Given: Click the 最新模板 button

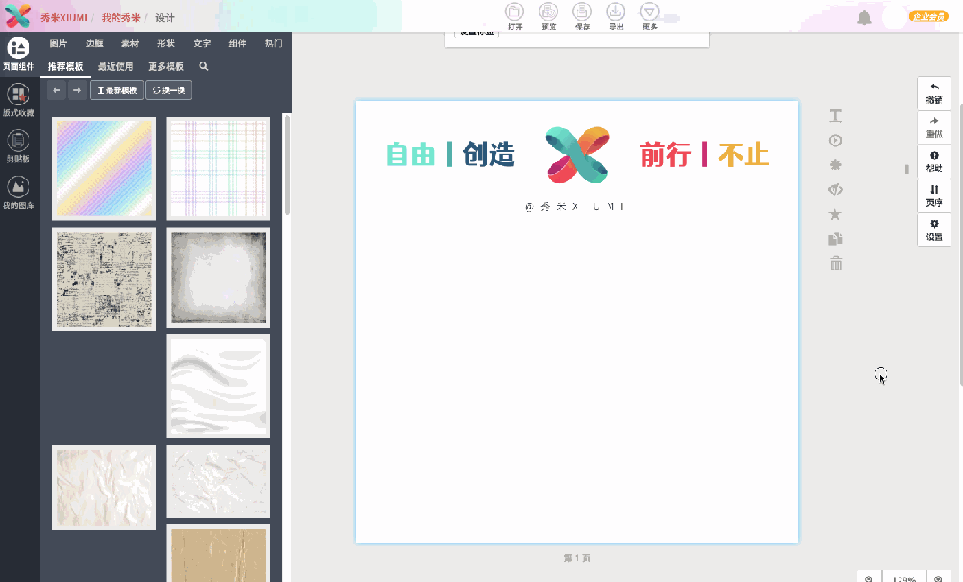Looking at the screenshot, I should coord(116,89).
